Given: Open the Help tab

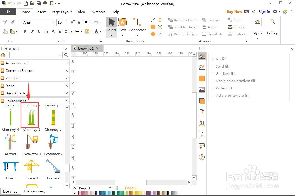Looking at the screenshot, I should 115,12.
